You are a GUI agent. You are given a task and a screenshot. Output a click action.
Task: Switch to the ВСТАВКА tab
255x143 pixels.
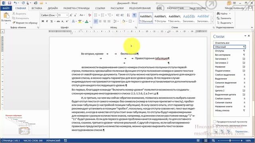pos(37,8)
